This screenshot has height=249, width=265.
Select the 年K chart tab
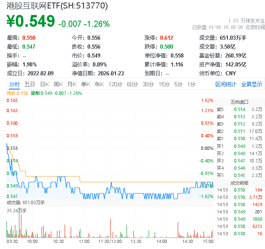click(99, 84)
